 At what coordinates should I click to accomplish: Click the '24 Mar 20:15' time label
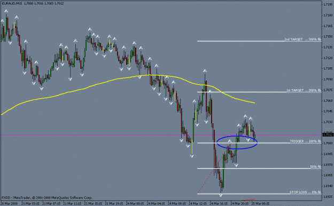[x=239, y=204]
